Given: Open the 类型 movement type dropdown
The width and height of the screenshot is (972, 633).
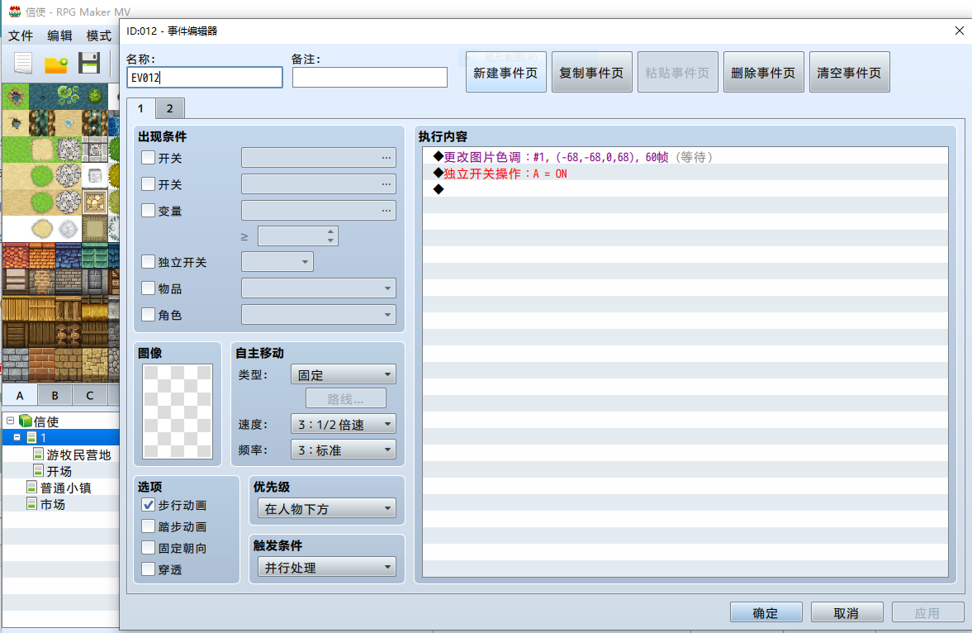Looking at the screenshot, I should [x=344, y=374].
